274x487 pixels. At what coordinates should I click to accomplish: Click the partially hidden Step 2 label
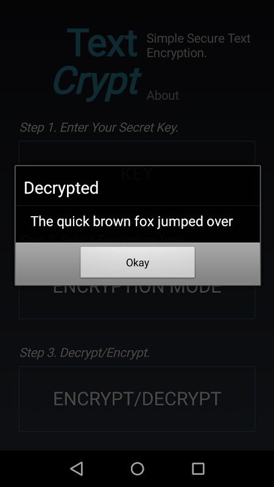pyautogui.click(x=102, y=239)
